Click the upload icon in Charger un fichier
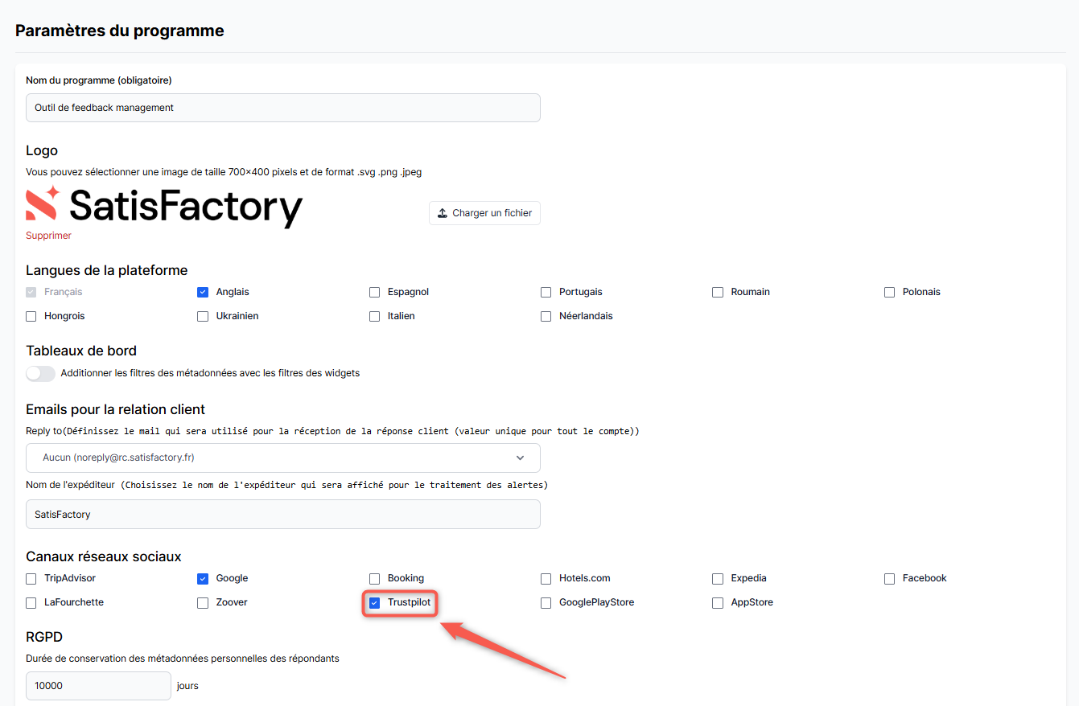This screenshot has width=1079, height=706. pyautogui.click(x=443, y=213)
